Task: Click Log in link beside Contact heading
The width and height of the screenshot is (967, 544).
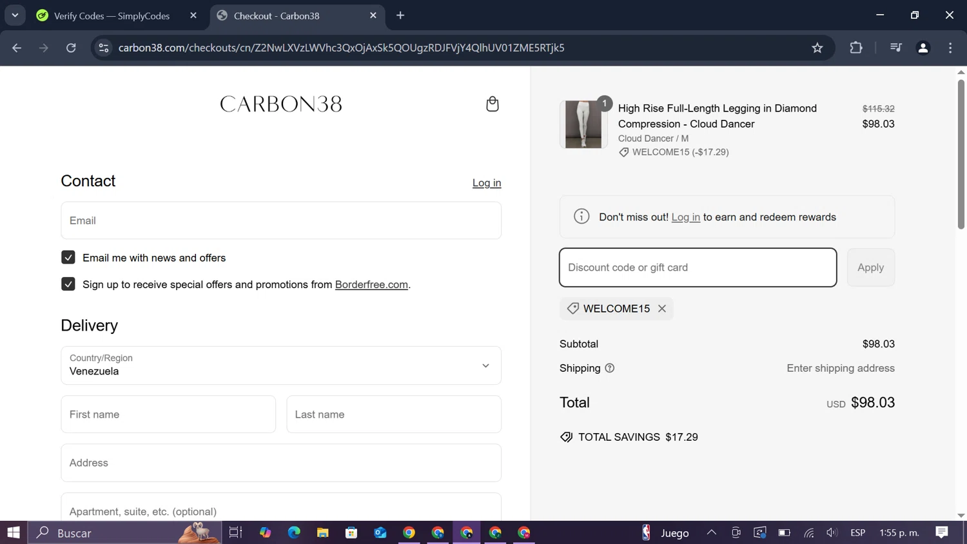Action: [487, 183]
